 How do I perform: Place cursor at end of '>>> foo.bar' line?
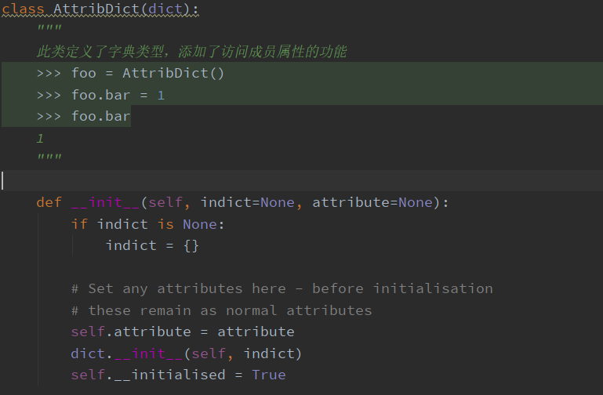(x=131, y=117)
